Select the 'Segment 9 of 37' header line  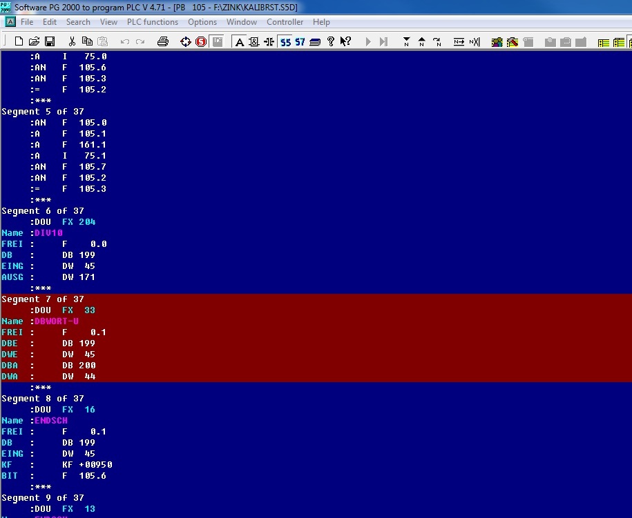pyautogui.click(x=43, y=498)
